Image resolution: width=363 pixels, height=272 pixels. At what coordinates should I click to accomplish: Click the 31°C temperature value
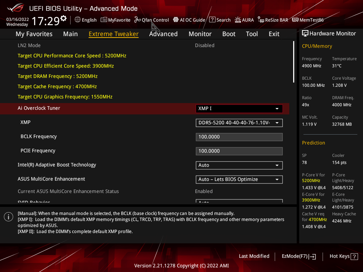337,66
